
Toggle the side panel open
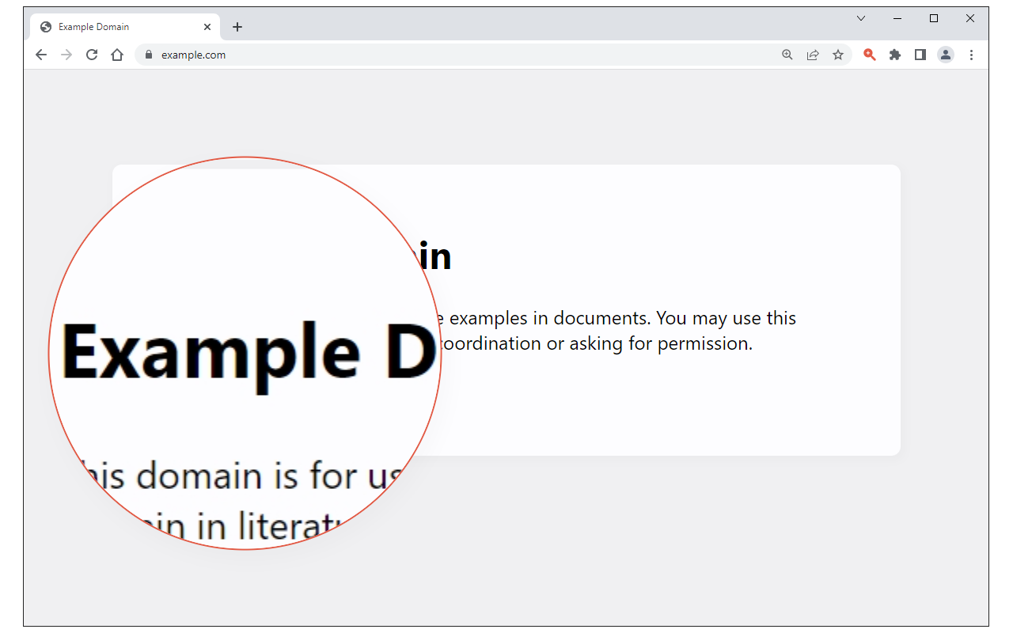(920, 55)
